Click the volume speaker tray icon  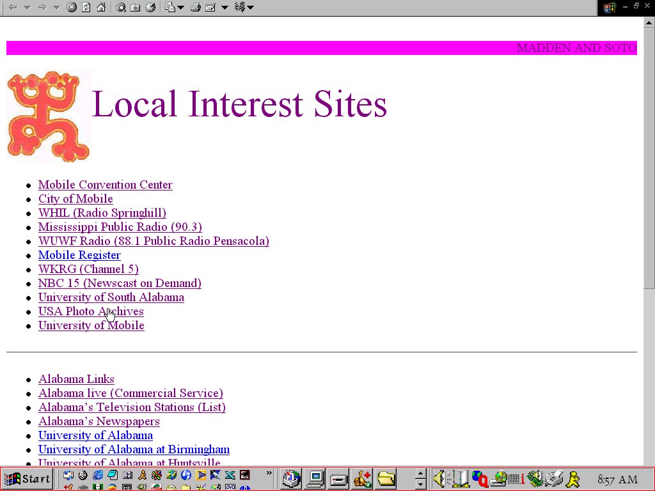[x=439, y=478]
